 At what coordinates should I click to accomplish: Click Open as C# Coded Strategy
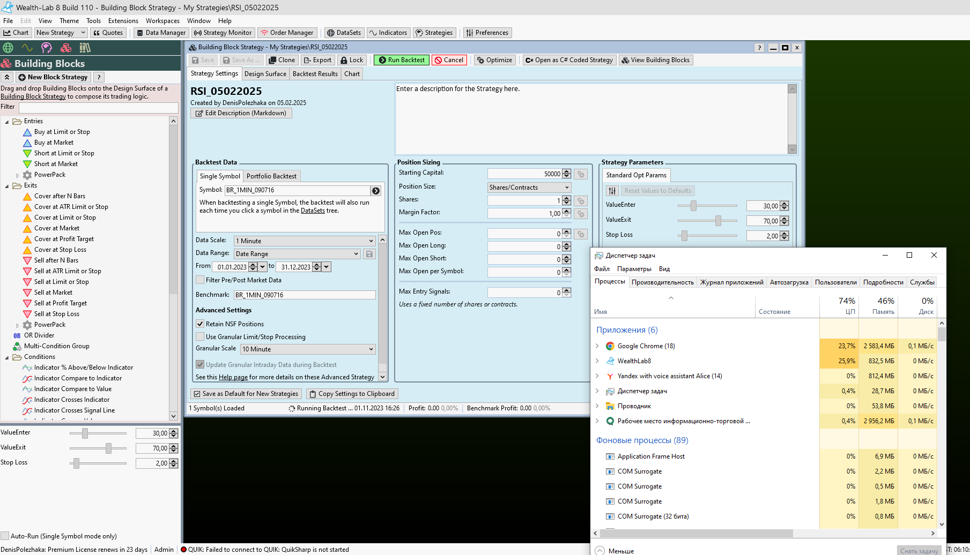point(569,60)
